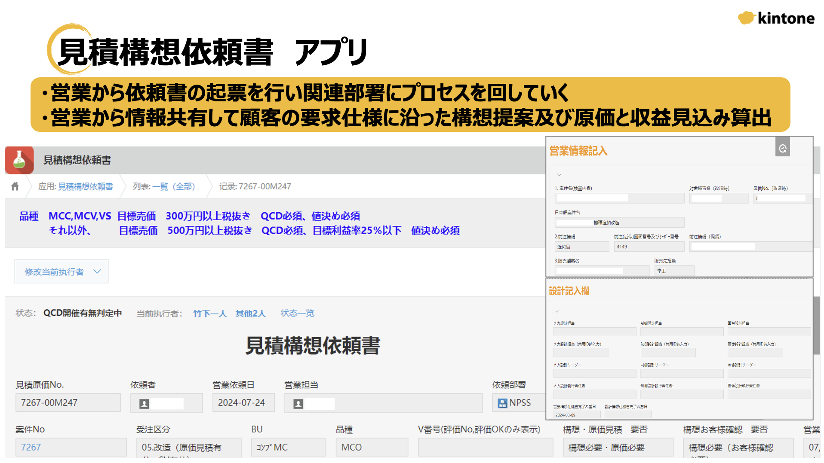Click the order number field 4149

649,247
